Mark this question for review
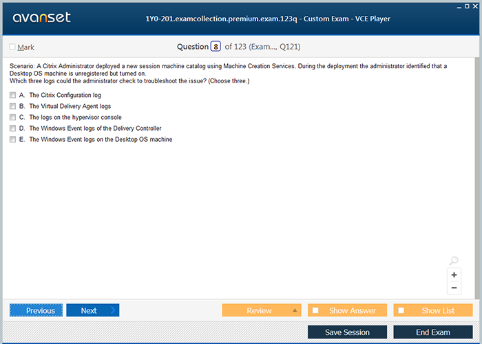The width and height of the screenshot is (482, 344). (12, 47)
